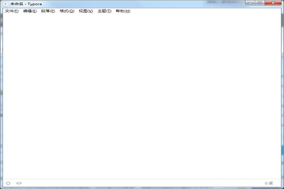Open the 段落(P) menu
The image size is (284, 189).
coord(48,11)
